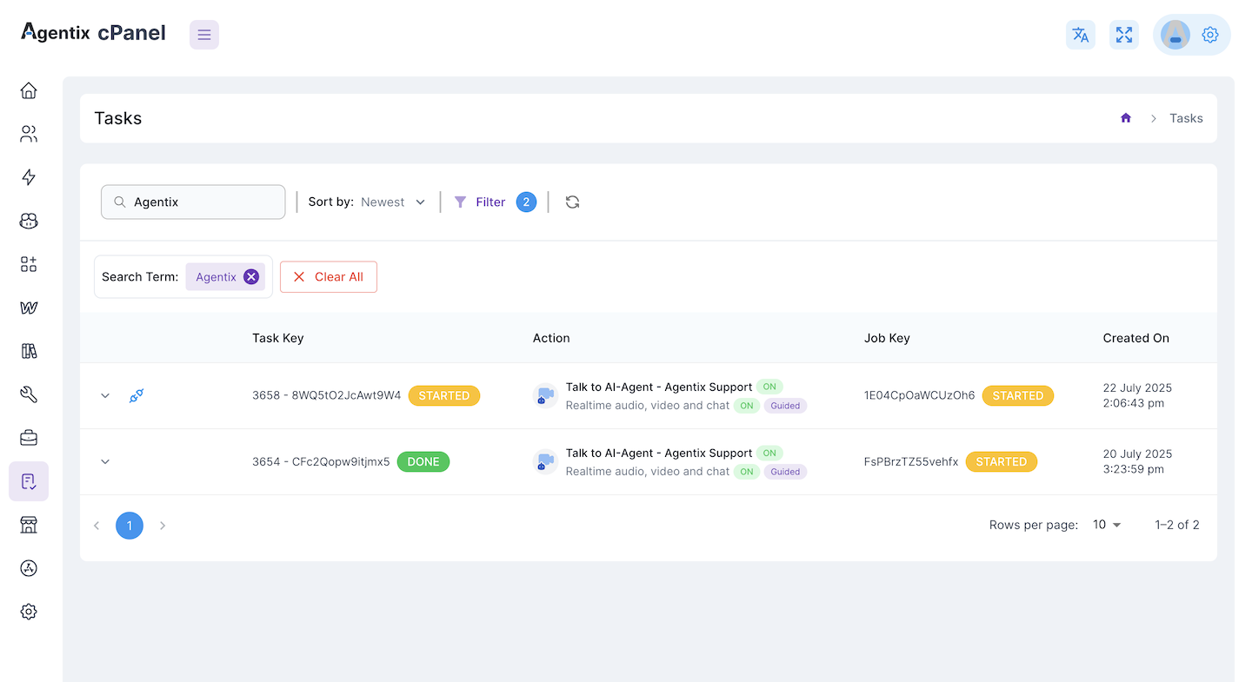Open the language translation icon
Image resolution: width=1252 pixels, height=682 pixels.
pyautogui.click(x=1081, y=35)
